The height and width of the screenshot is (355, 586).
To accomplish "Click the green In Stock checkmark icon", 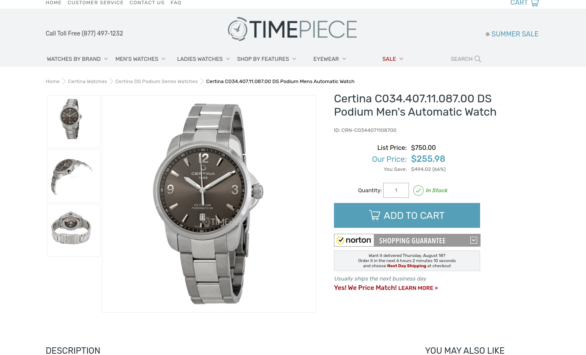I will click(x=418, y=191).
